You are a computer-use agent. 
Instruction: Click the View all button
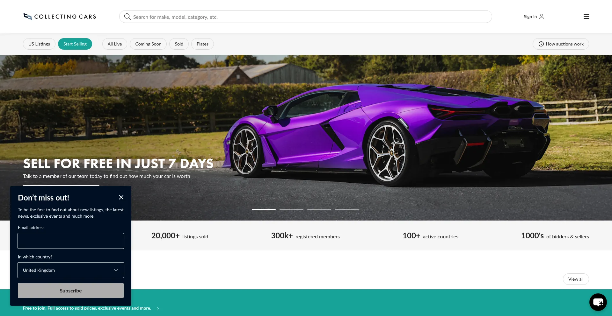click(576, 279)
